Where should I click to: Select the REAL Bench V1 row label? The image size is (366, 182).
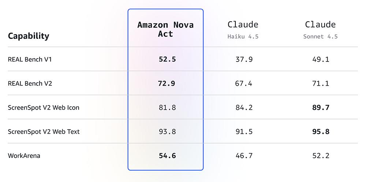[30, 59]
